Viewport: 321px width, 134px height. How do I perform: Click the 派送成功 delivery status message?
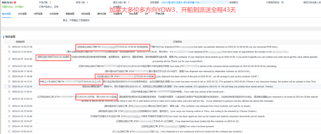[177, 47]
